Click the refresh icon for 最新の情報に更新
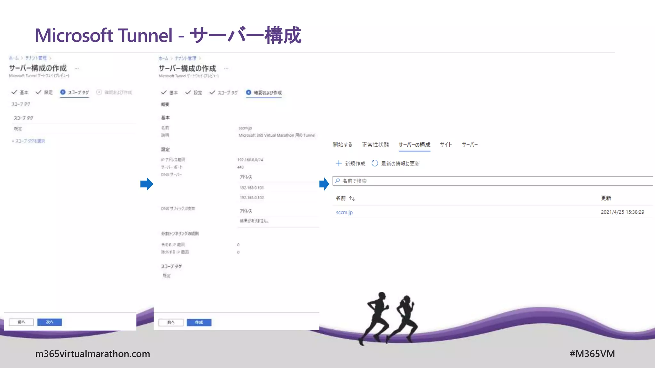Screen dimensions: 655x368 [x=375, y=163]
